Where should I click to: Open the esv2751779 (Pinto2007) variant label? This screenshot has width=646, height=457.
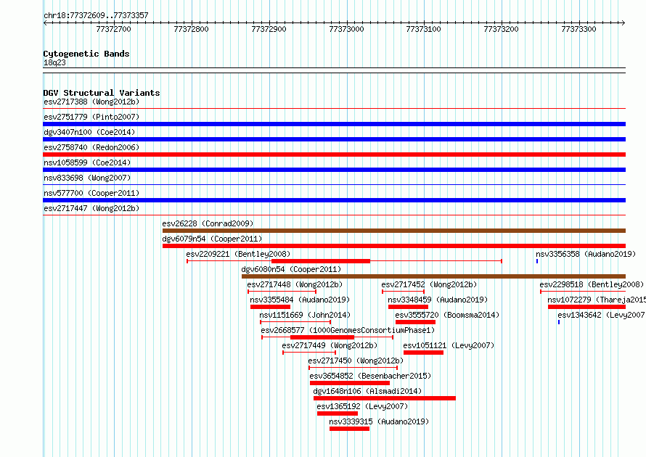tap(91, 117)
